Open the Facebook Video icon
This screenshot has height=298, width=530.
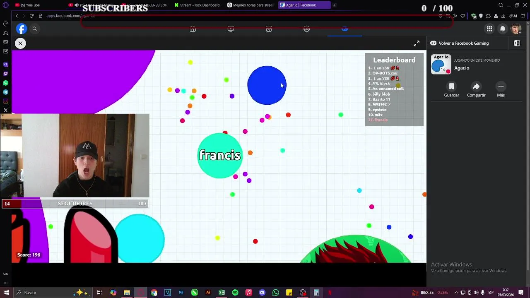231,29
